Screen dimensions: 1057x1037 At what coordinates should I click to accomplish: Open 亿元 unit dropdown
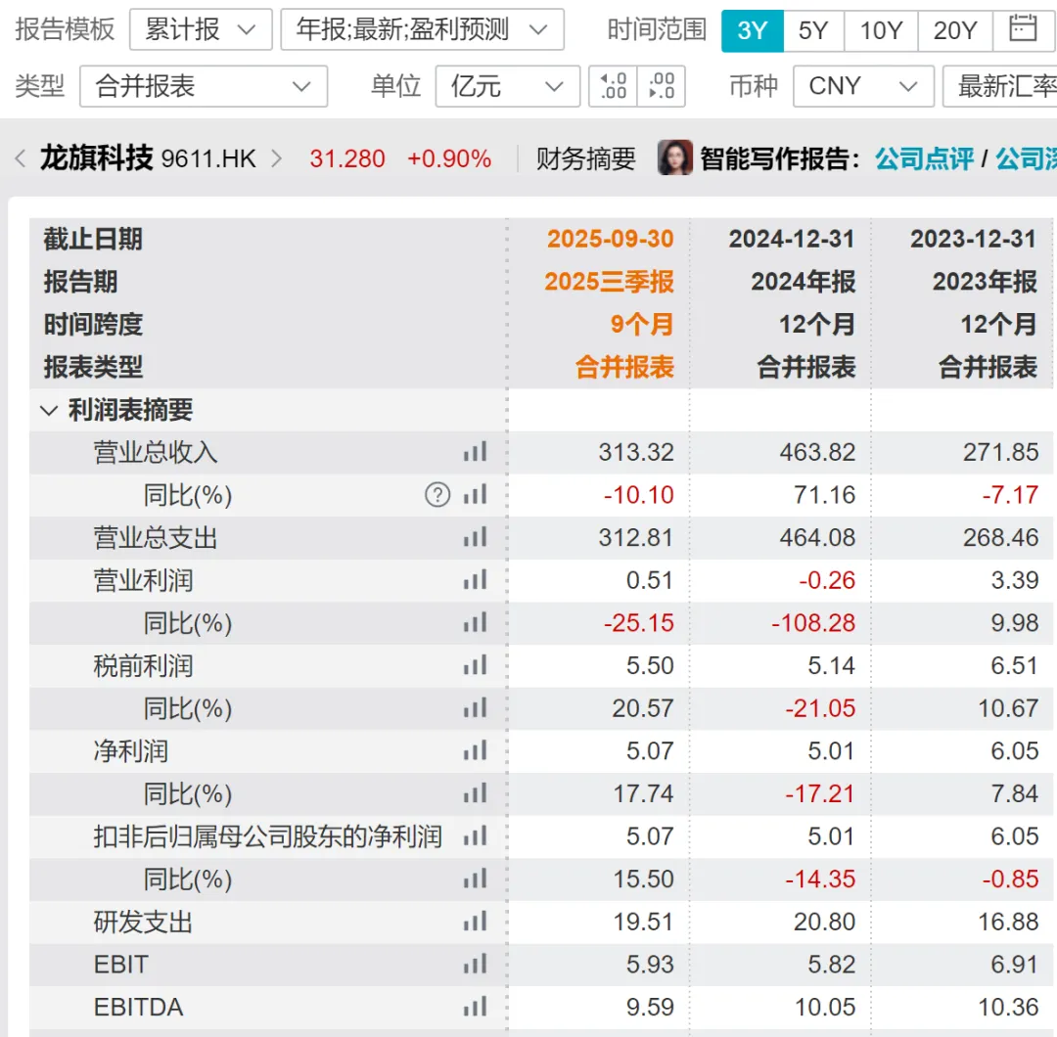(508, 86)
